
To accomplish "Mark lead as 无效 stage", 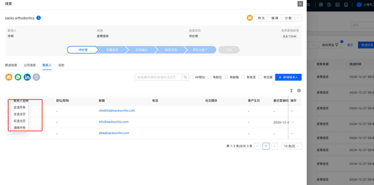I will [229, 50].
